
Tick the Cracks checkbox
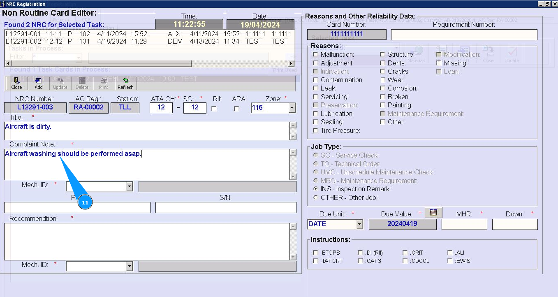point(382,72)
